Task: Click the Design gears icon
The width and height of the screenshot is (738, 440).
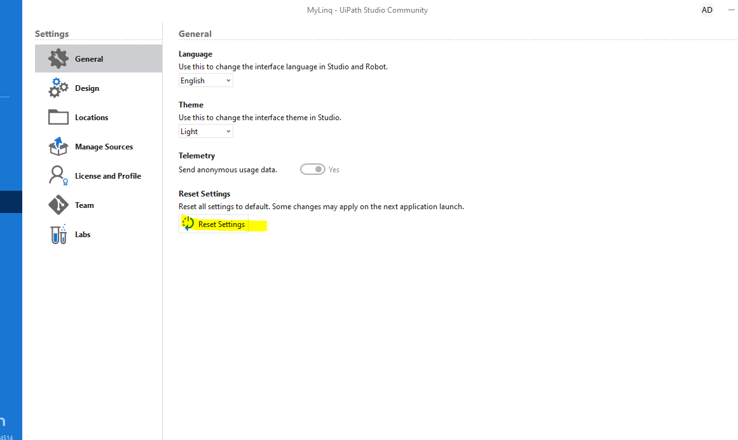Action: point(58,88)
